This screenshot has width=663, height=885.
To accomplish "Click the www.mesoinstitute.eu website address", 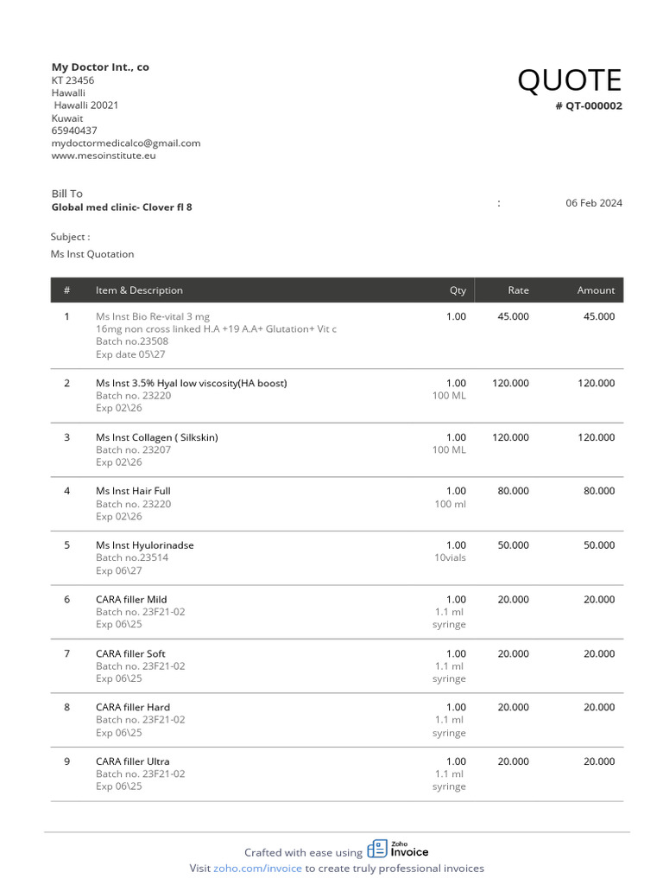I will (x=104, y=156).
